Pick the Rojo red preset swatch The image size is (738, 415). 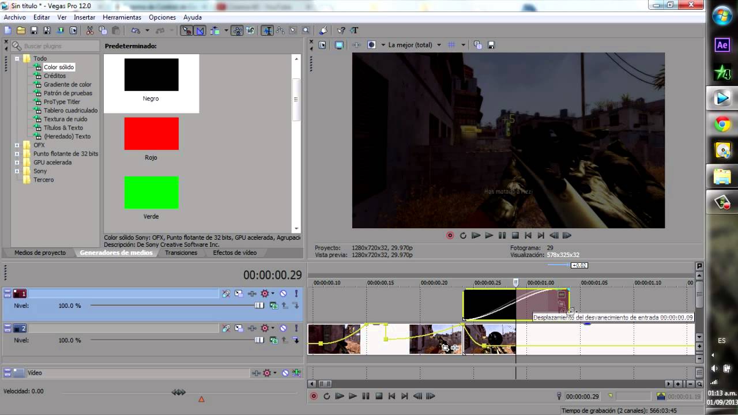tap(151, 134)
